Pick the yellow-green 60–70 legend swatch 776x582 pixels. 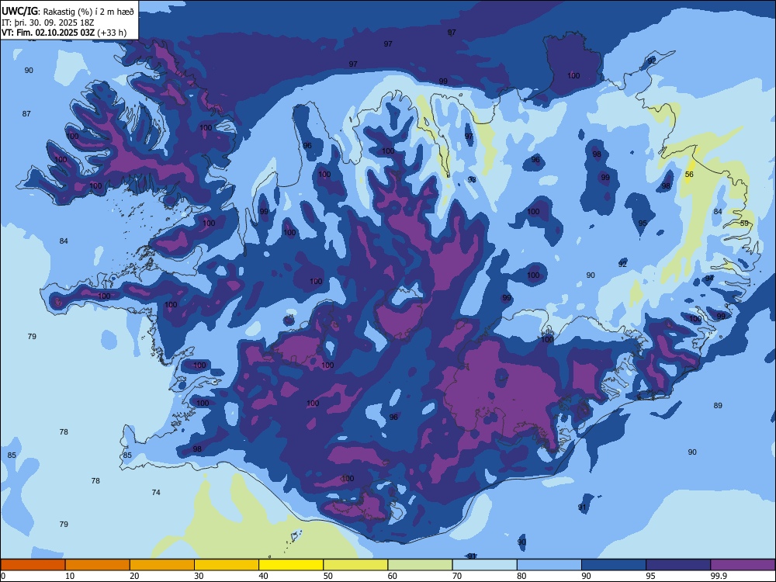point(420,565)
